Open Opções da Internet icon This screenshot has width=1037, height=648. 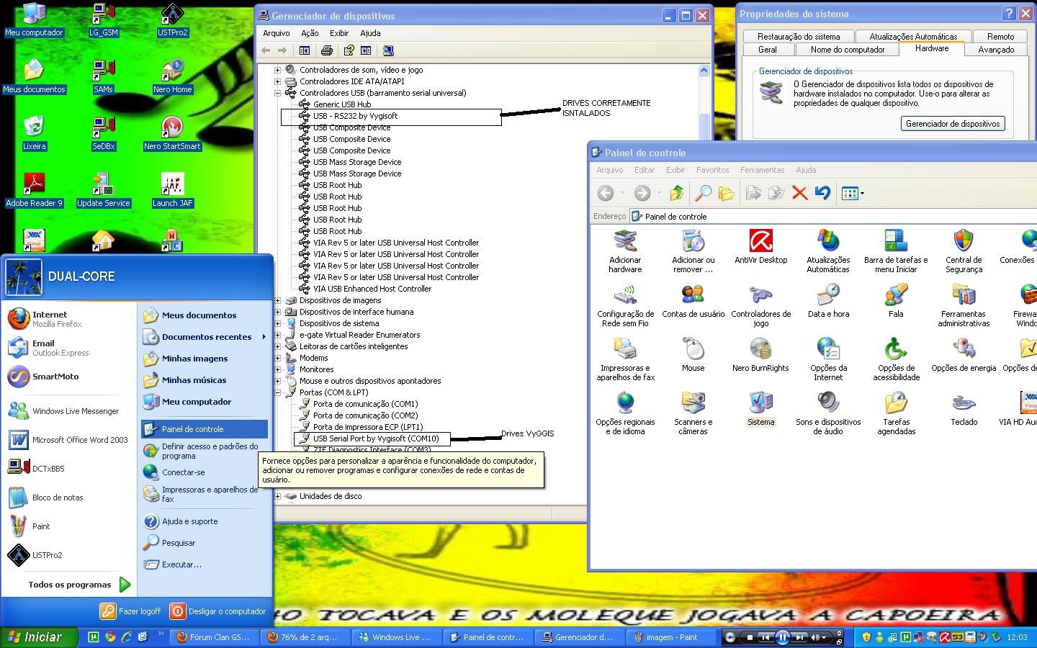(x=828, y=359)
